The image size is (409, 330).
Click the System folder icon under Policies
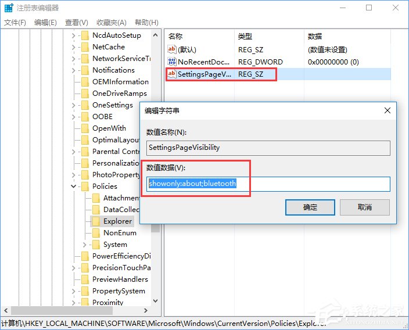(x=96, y=245)
